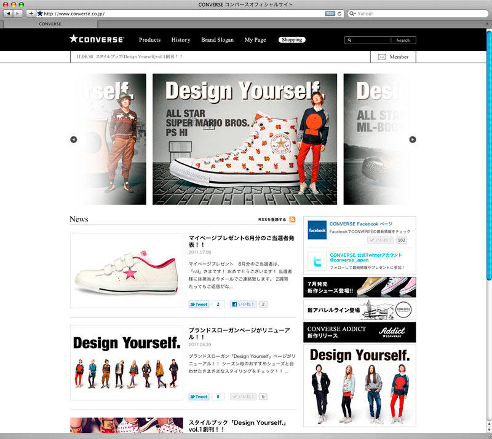This screenshot has height=439, width=492.
Task: Click the Search button in header
Action: click(x=403, y=40)
